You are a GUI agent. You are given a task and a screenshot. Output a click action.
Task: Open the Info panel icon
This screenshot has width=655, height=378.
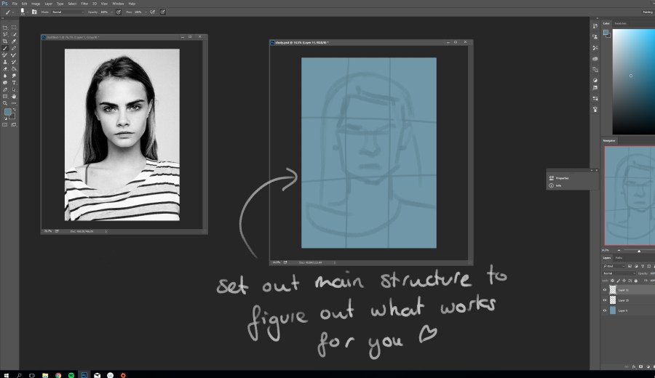[552, 185]
